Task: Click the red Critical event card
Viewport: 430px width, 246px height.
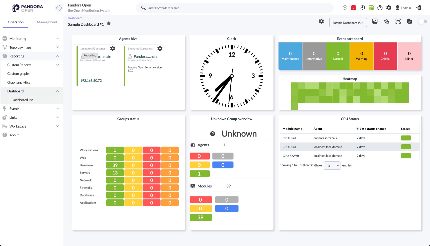Action: click(x=385, y=56)
